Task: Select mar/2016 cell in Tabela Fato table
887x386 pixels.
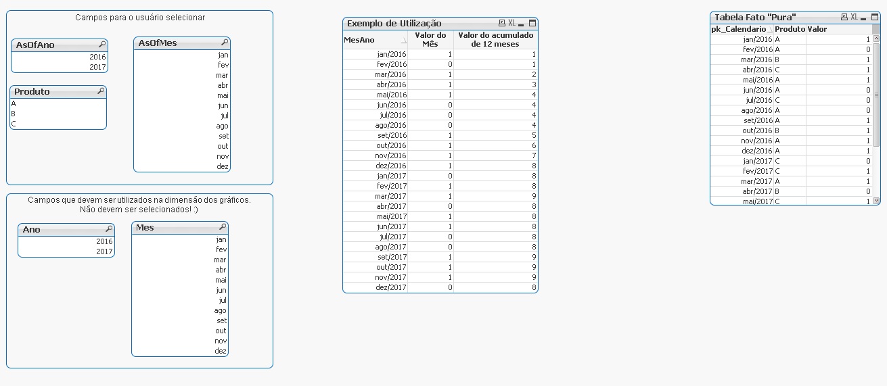Action: point(742,59)
